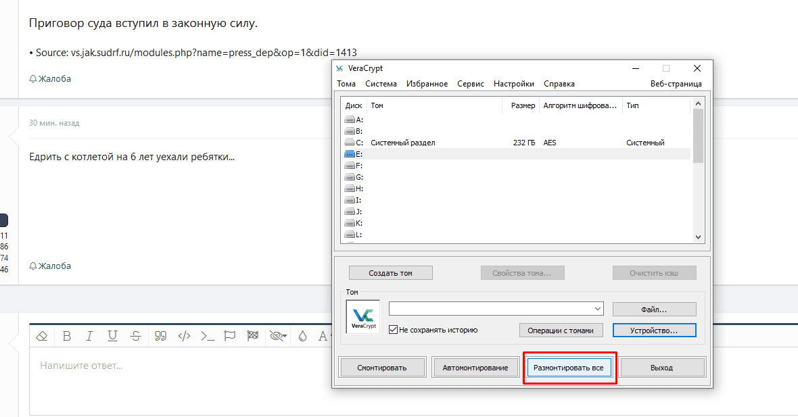Click the Создать том button

coord(390,273)
